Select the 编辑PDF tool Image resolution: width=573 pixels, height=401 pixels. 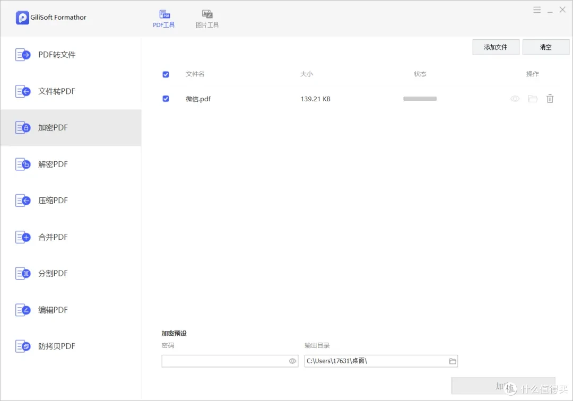click(53, 310)
